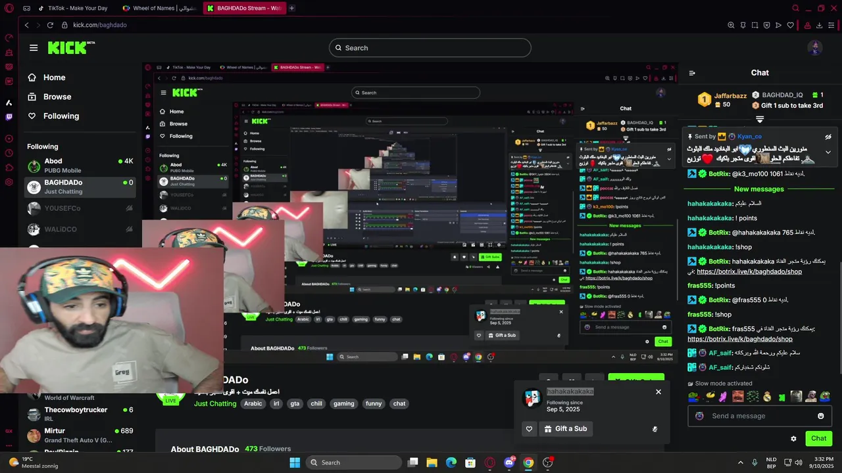Open Twitch in Opera sidebar
The image size is (842, 473).
tap(9, 117)
